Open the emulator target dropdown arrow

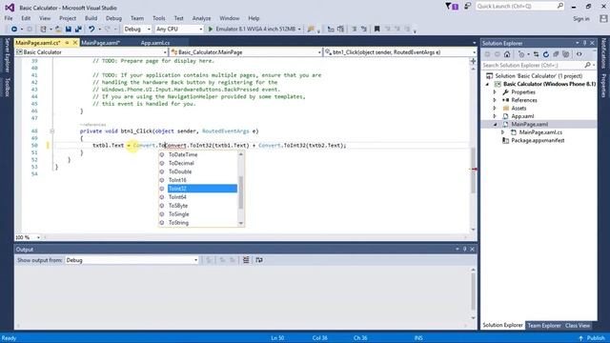pyautogui.click(x=299, y=30)
